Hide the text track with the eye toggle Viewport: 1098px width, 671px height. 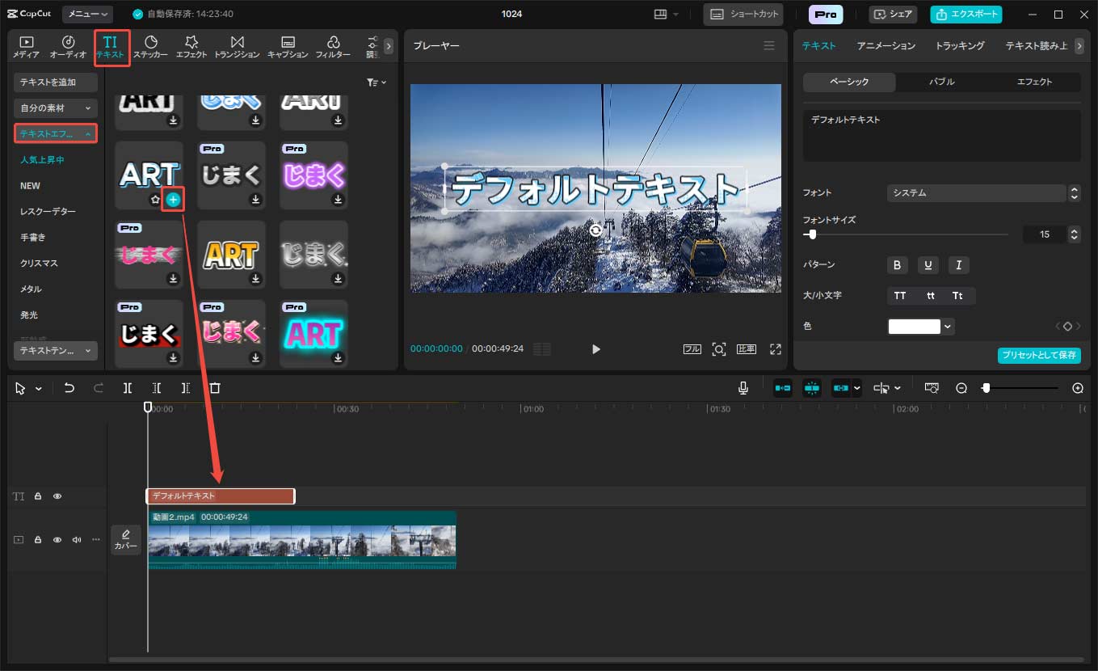point(57,496)
